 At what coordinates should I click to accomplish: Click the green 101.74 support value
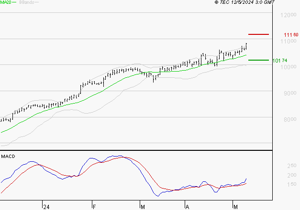point(280,61)
